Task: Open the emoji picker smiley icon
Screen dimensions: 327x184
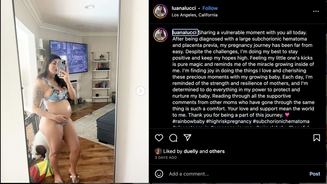Action: point(159,174)
